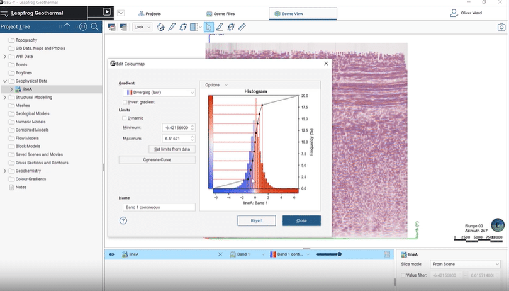The width and height of the screenshot is (509, 291).
Task: Expand the Well Data folder
Action: click(4, 57)
